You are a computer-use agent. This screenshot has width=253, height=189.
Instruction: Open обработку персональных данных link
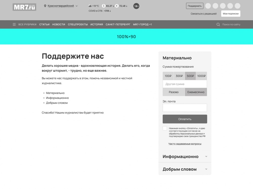[186, 134]
